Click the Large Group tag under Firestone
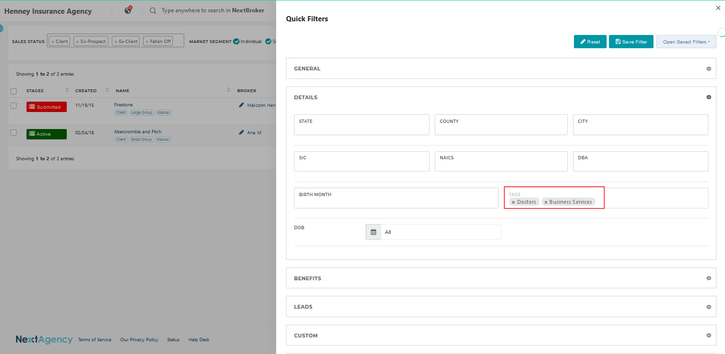 [x=142, y=113]
